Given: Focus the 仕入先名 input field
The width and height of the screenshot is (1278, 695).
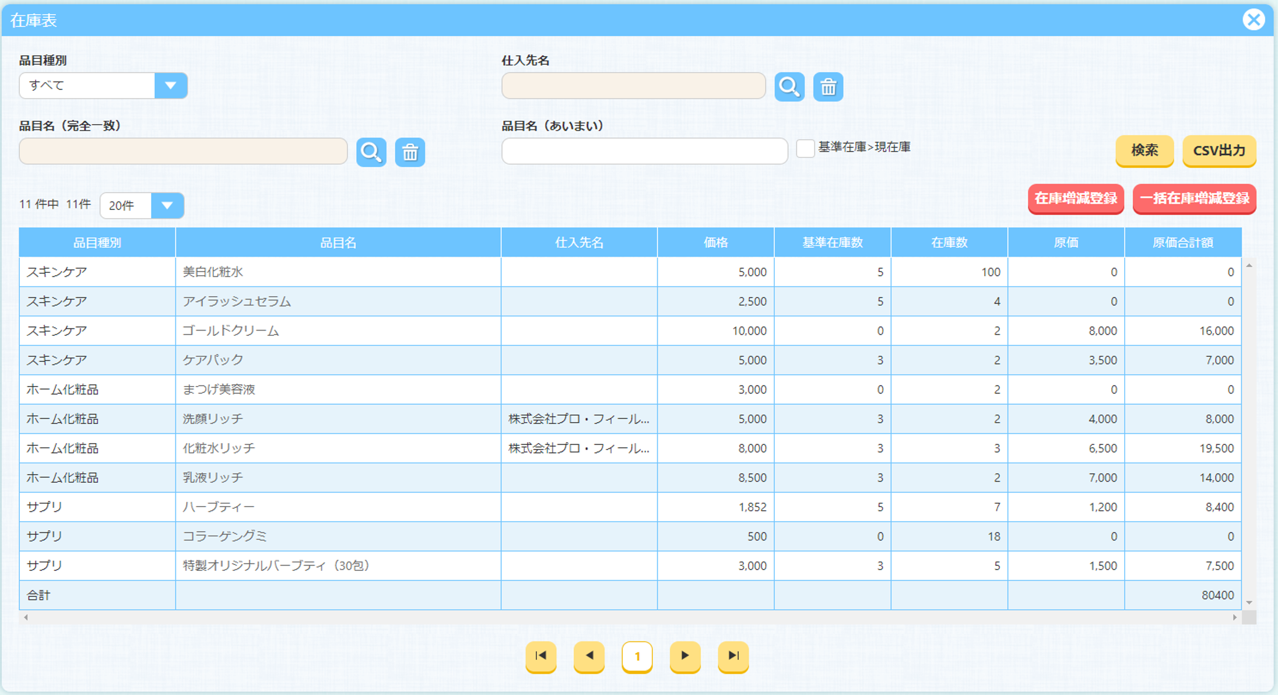Looking at the screenshot, I should coord(634,86).
